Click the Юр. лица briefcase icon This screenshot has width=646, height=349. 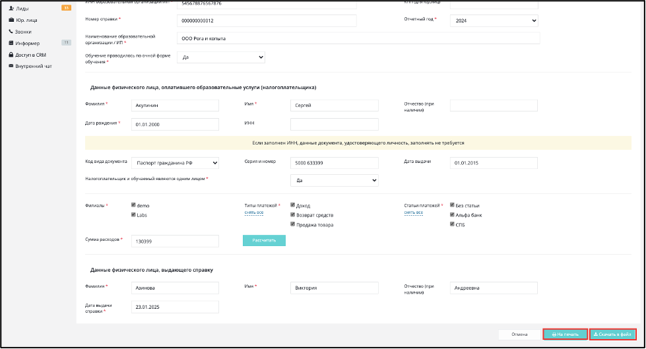point(11,20)
